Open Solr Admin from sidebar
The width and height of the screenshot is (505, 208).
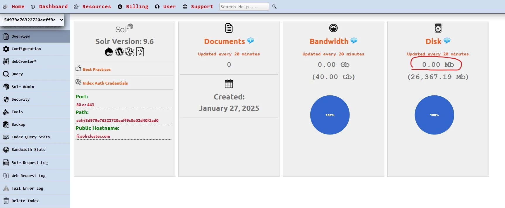(23, 87)
